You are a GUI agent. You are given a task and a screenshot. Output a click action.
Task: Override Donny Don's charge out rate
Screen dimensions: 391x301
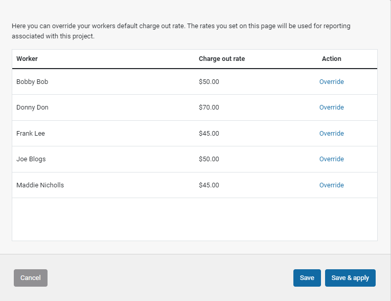pos(331,107)
